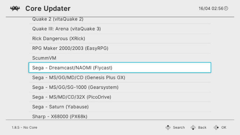Open RPG Maker 2000/2003 (EasyRPG) entry
240x135 pixels.
70,48
